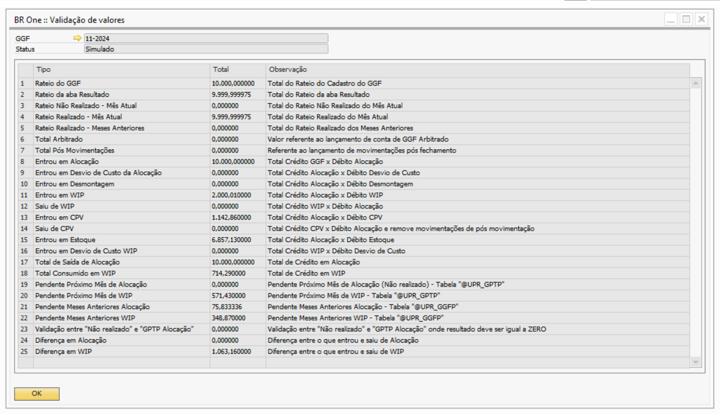Click 'Total de Crédito em WIP' observation
The height and width of the screenshot is (414, 720).
(x=478, y=273)
